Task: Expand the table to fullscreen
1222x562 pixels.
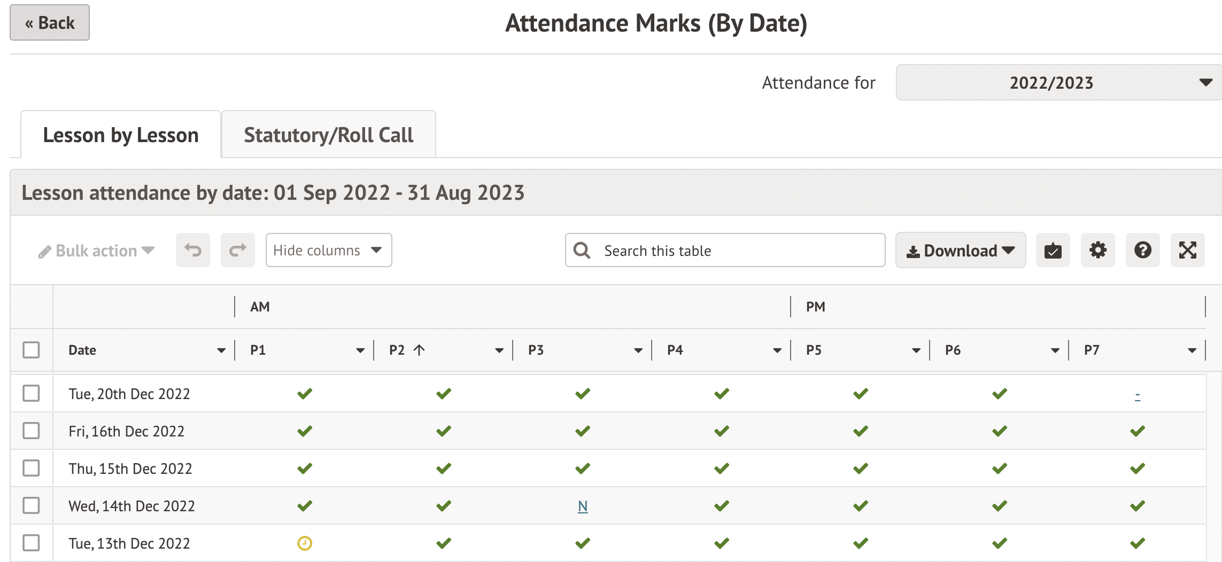Action: (1187, 250)
